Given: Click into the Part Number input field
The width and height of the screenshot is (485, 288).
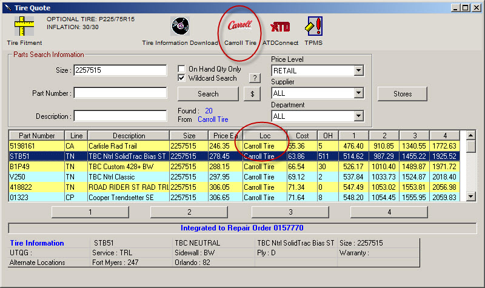Looking at the screenshot, I should pos(120,93).
